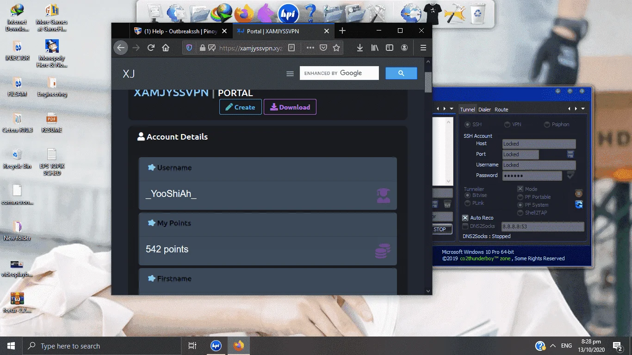Click the save disk icon beside Port
Viewport: 632px width, 355px height.
pos(570,154)
